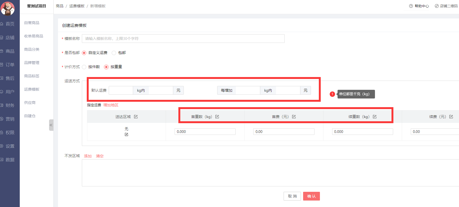Click edit icon next to 续费 (元)
This screenshot has width=459, height=207.
pyautogui.click(x=451, y=117)
